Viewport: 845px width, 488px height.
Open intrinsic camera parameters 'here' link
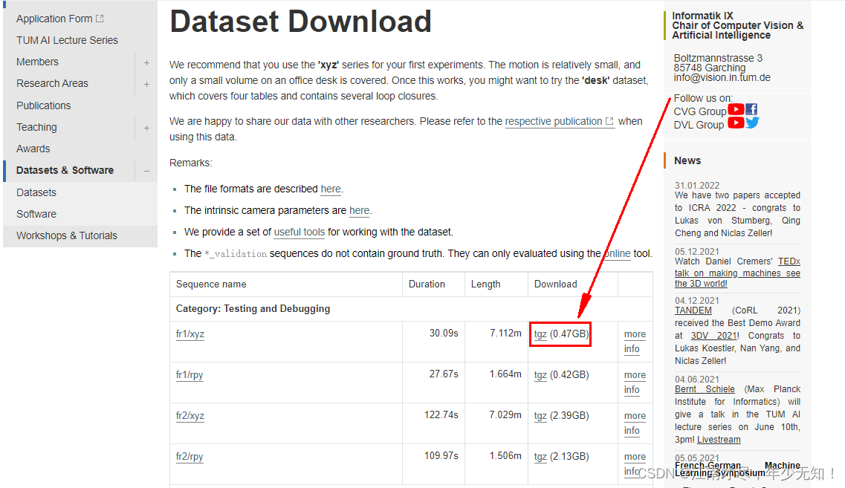point(360,211)
